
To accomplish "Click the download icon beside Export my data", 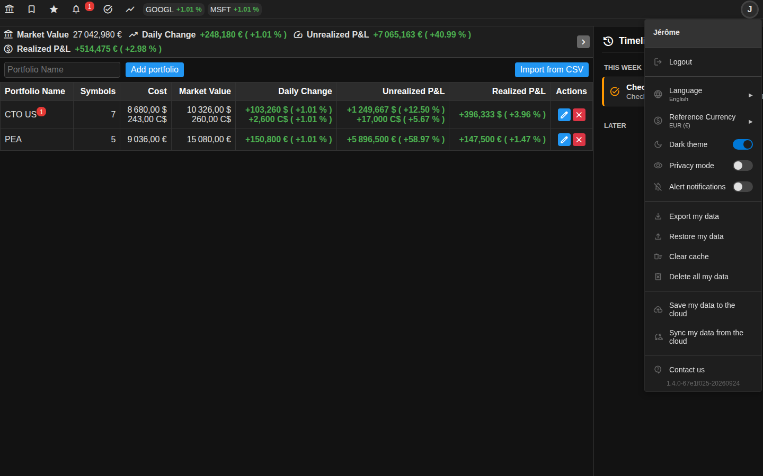I will pyautogui.click(x=658, y=216).
